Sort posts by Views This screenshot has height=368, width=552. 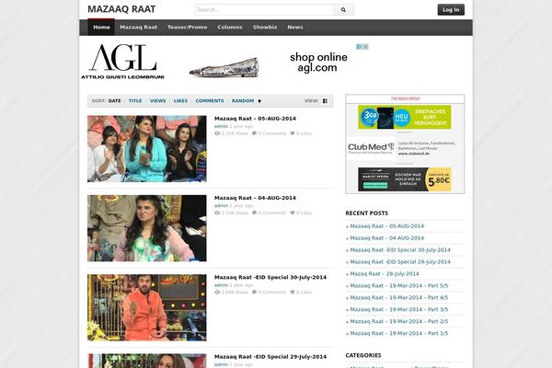[x=157, y=101]
